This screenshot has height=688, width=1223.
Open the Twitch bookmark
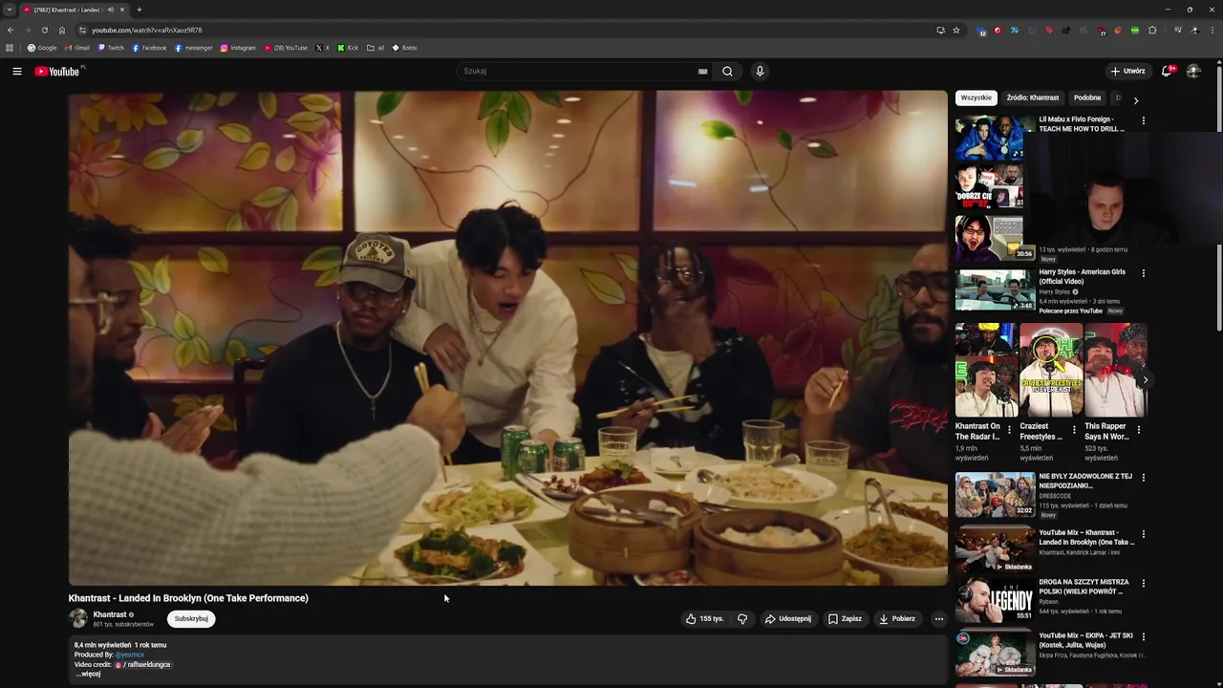tap(111, 48)
